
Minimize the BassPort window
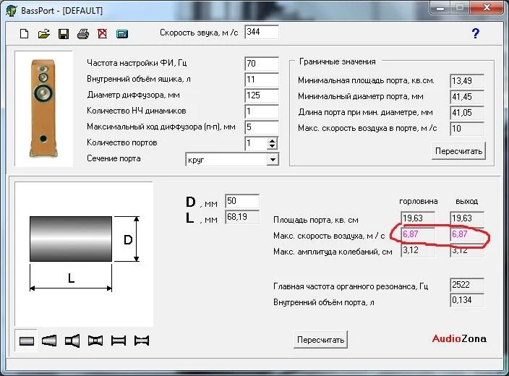coord(440,8)
